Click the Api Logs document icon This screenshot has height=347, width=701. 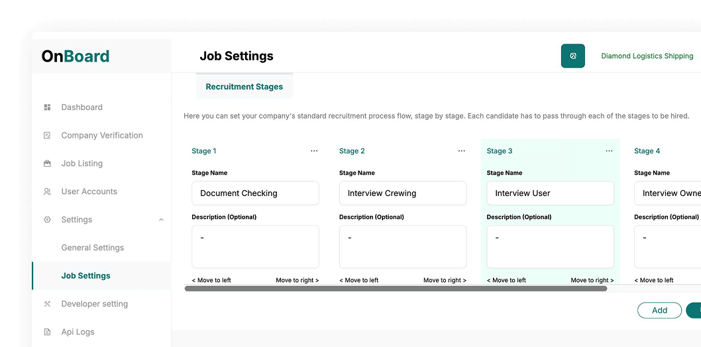pos(47,332)
